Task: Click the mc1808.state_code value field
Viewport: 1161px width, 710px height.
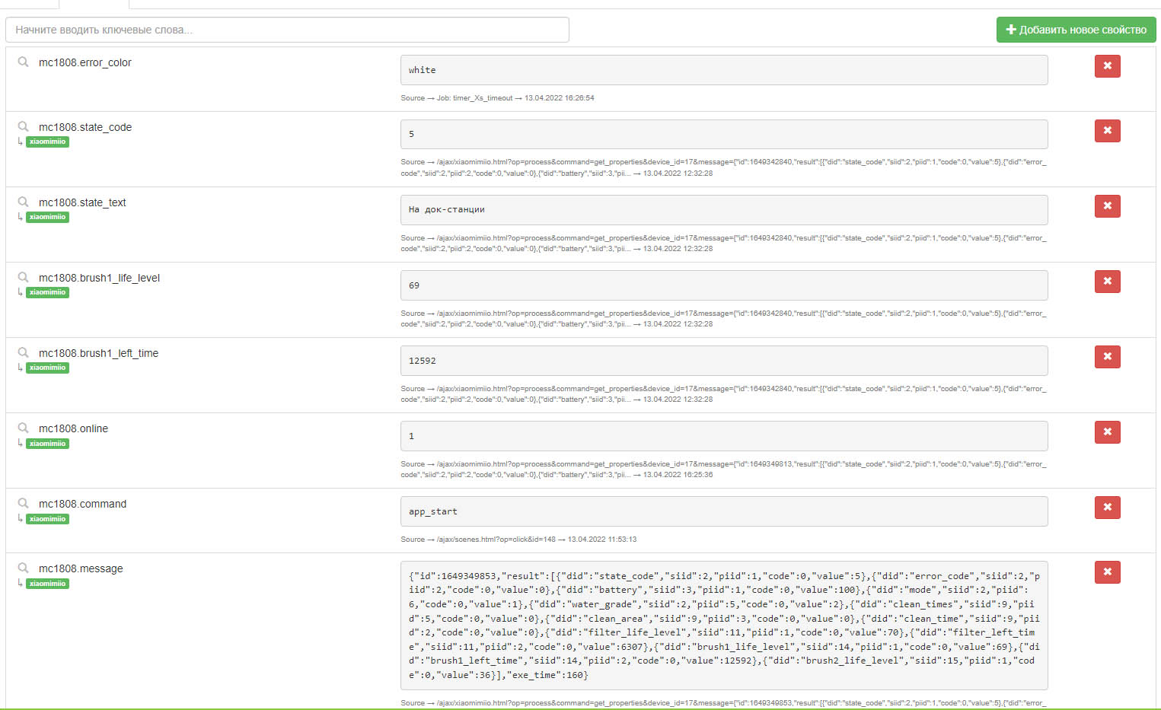Action: pos(724,134)
